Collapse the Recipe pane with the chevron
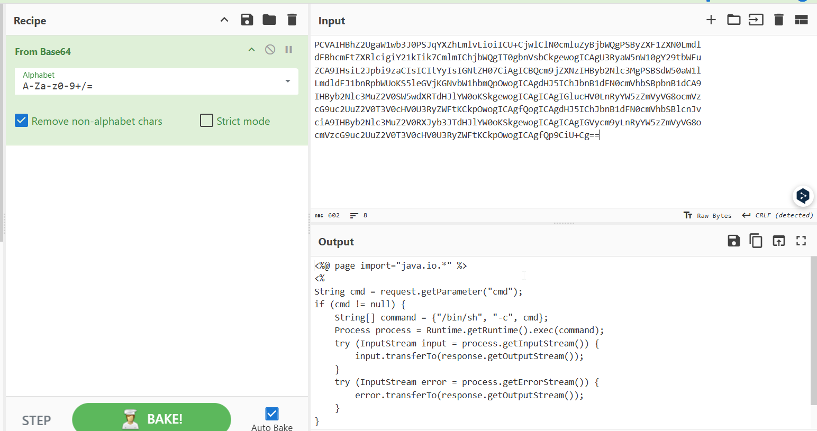Image resolution: width=817 pixels, height=431 pixels. pos(224,20)
